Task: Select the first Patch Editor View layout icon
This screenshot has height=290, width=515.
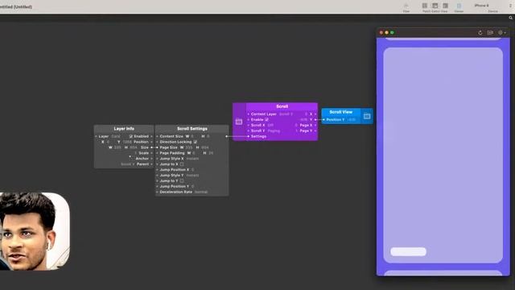Action: (425, 6)
